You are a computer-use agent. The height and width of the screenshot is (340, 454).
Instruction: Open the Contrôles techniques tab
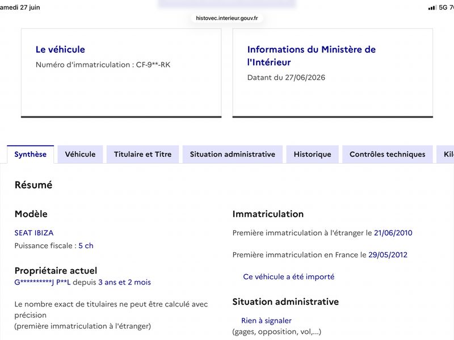pyautogui.click(x=388, y=154)
